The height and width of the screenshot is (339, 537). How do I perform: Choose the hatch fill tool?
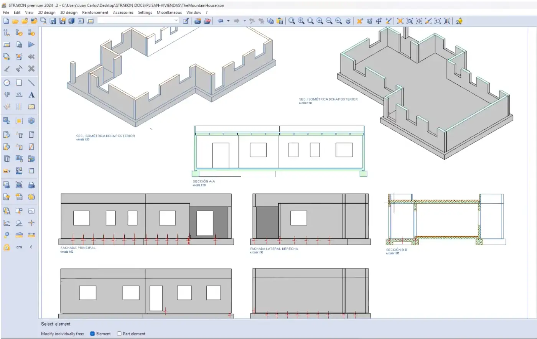tap(31, 107)
